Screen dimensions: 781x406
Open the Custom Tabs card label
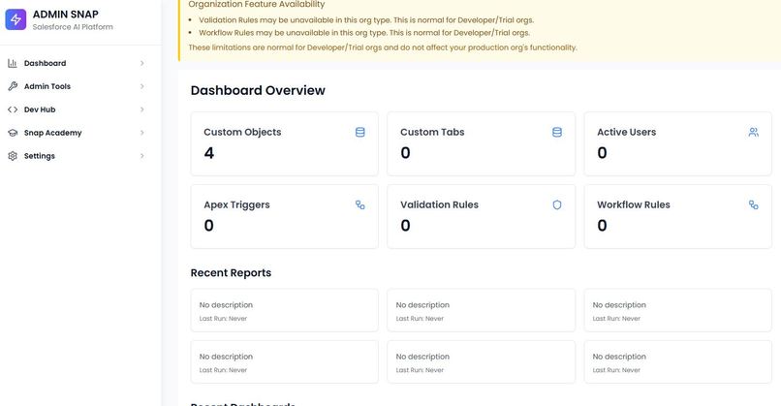coord(432,132)
